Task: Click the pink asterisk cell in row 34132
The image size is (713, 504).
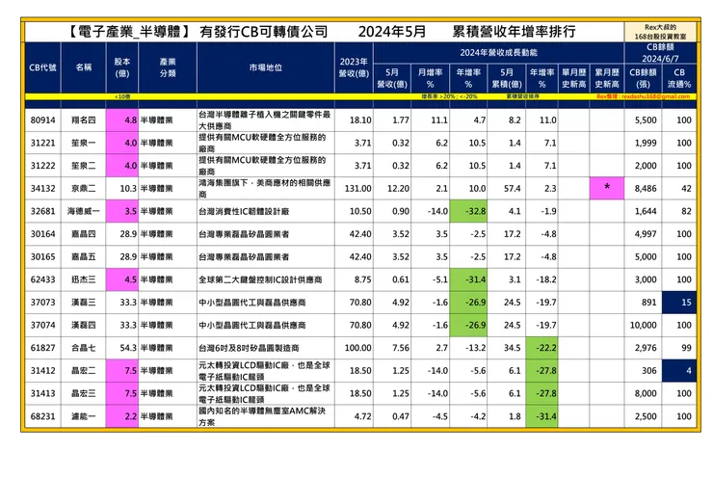Action: pos(607,188)
